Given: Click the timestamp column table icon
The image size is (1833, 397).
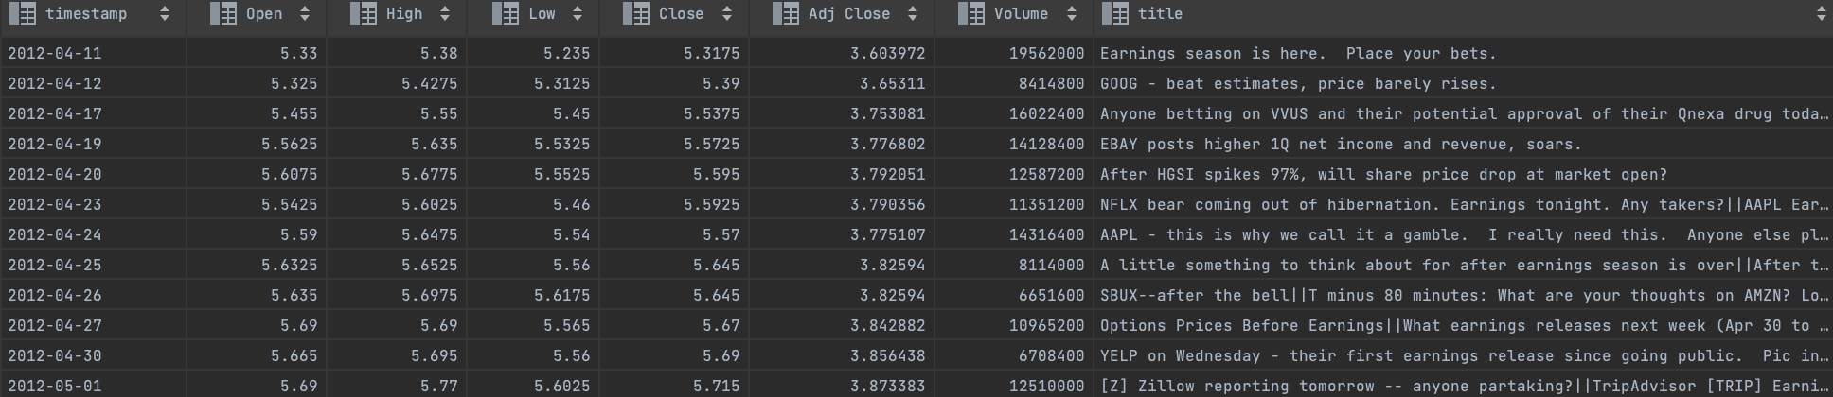Looking at the screenshot, I should click(x=23, y=14).
